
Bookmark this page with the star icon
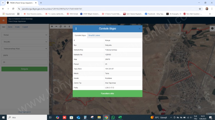pyautogui.click(x=200, y=9)
